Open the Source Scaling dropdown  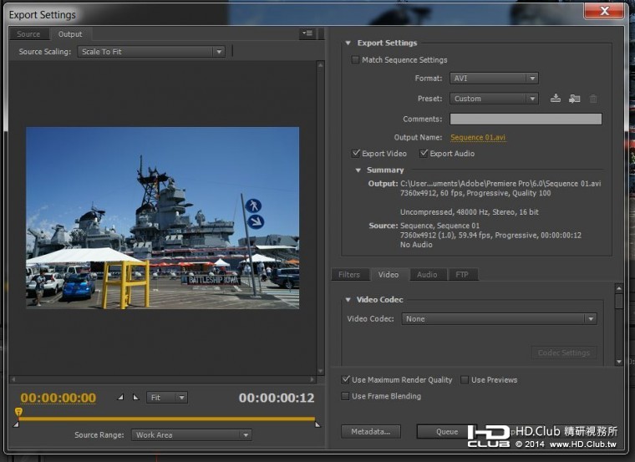(x=150, y=52)
